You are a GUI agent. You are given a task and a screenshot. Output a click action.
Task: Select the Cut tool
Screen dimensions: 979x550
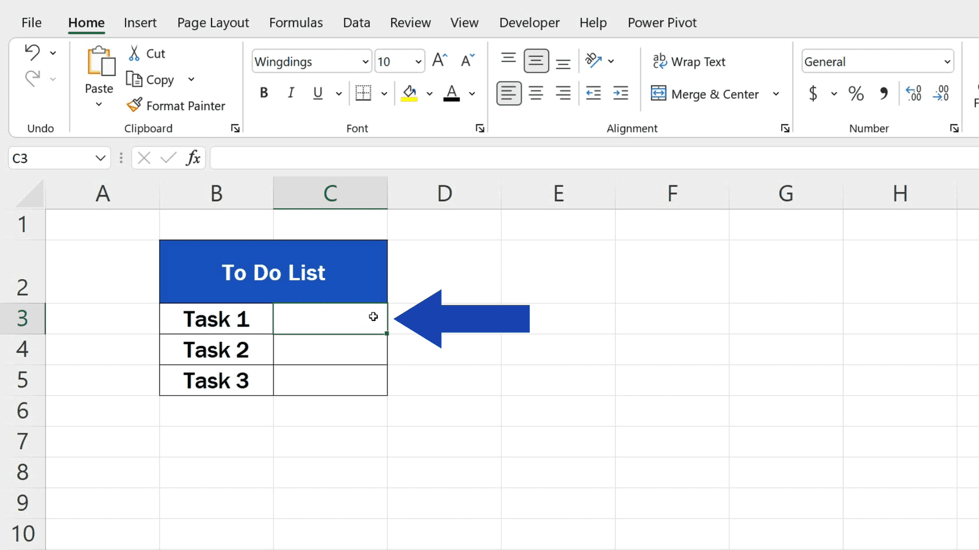pyautogui.click(x=146, y=53)
